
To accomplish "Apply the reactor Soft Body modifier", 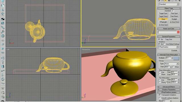I will point(3,93).
